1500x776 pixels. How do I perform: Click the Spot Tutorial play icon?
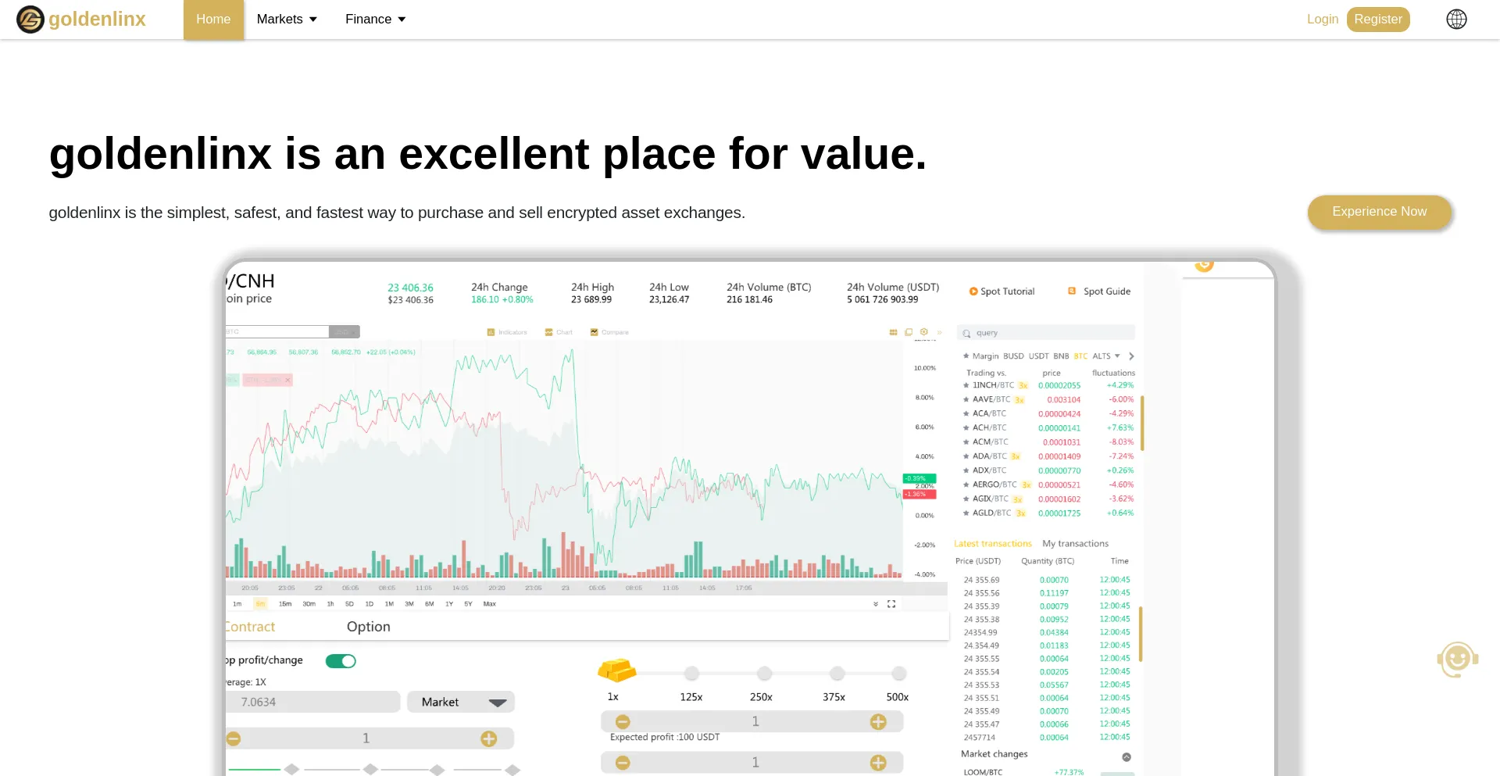tap(973, 291)
